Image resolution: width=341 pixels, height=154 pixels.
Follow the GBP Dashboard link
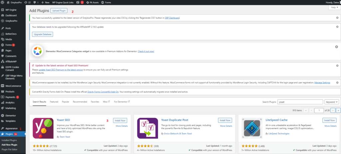[x=172, y=18]
